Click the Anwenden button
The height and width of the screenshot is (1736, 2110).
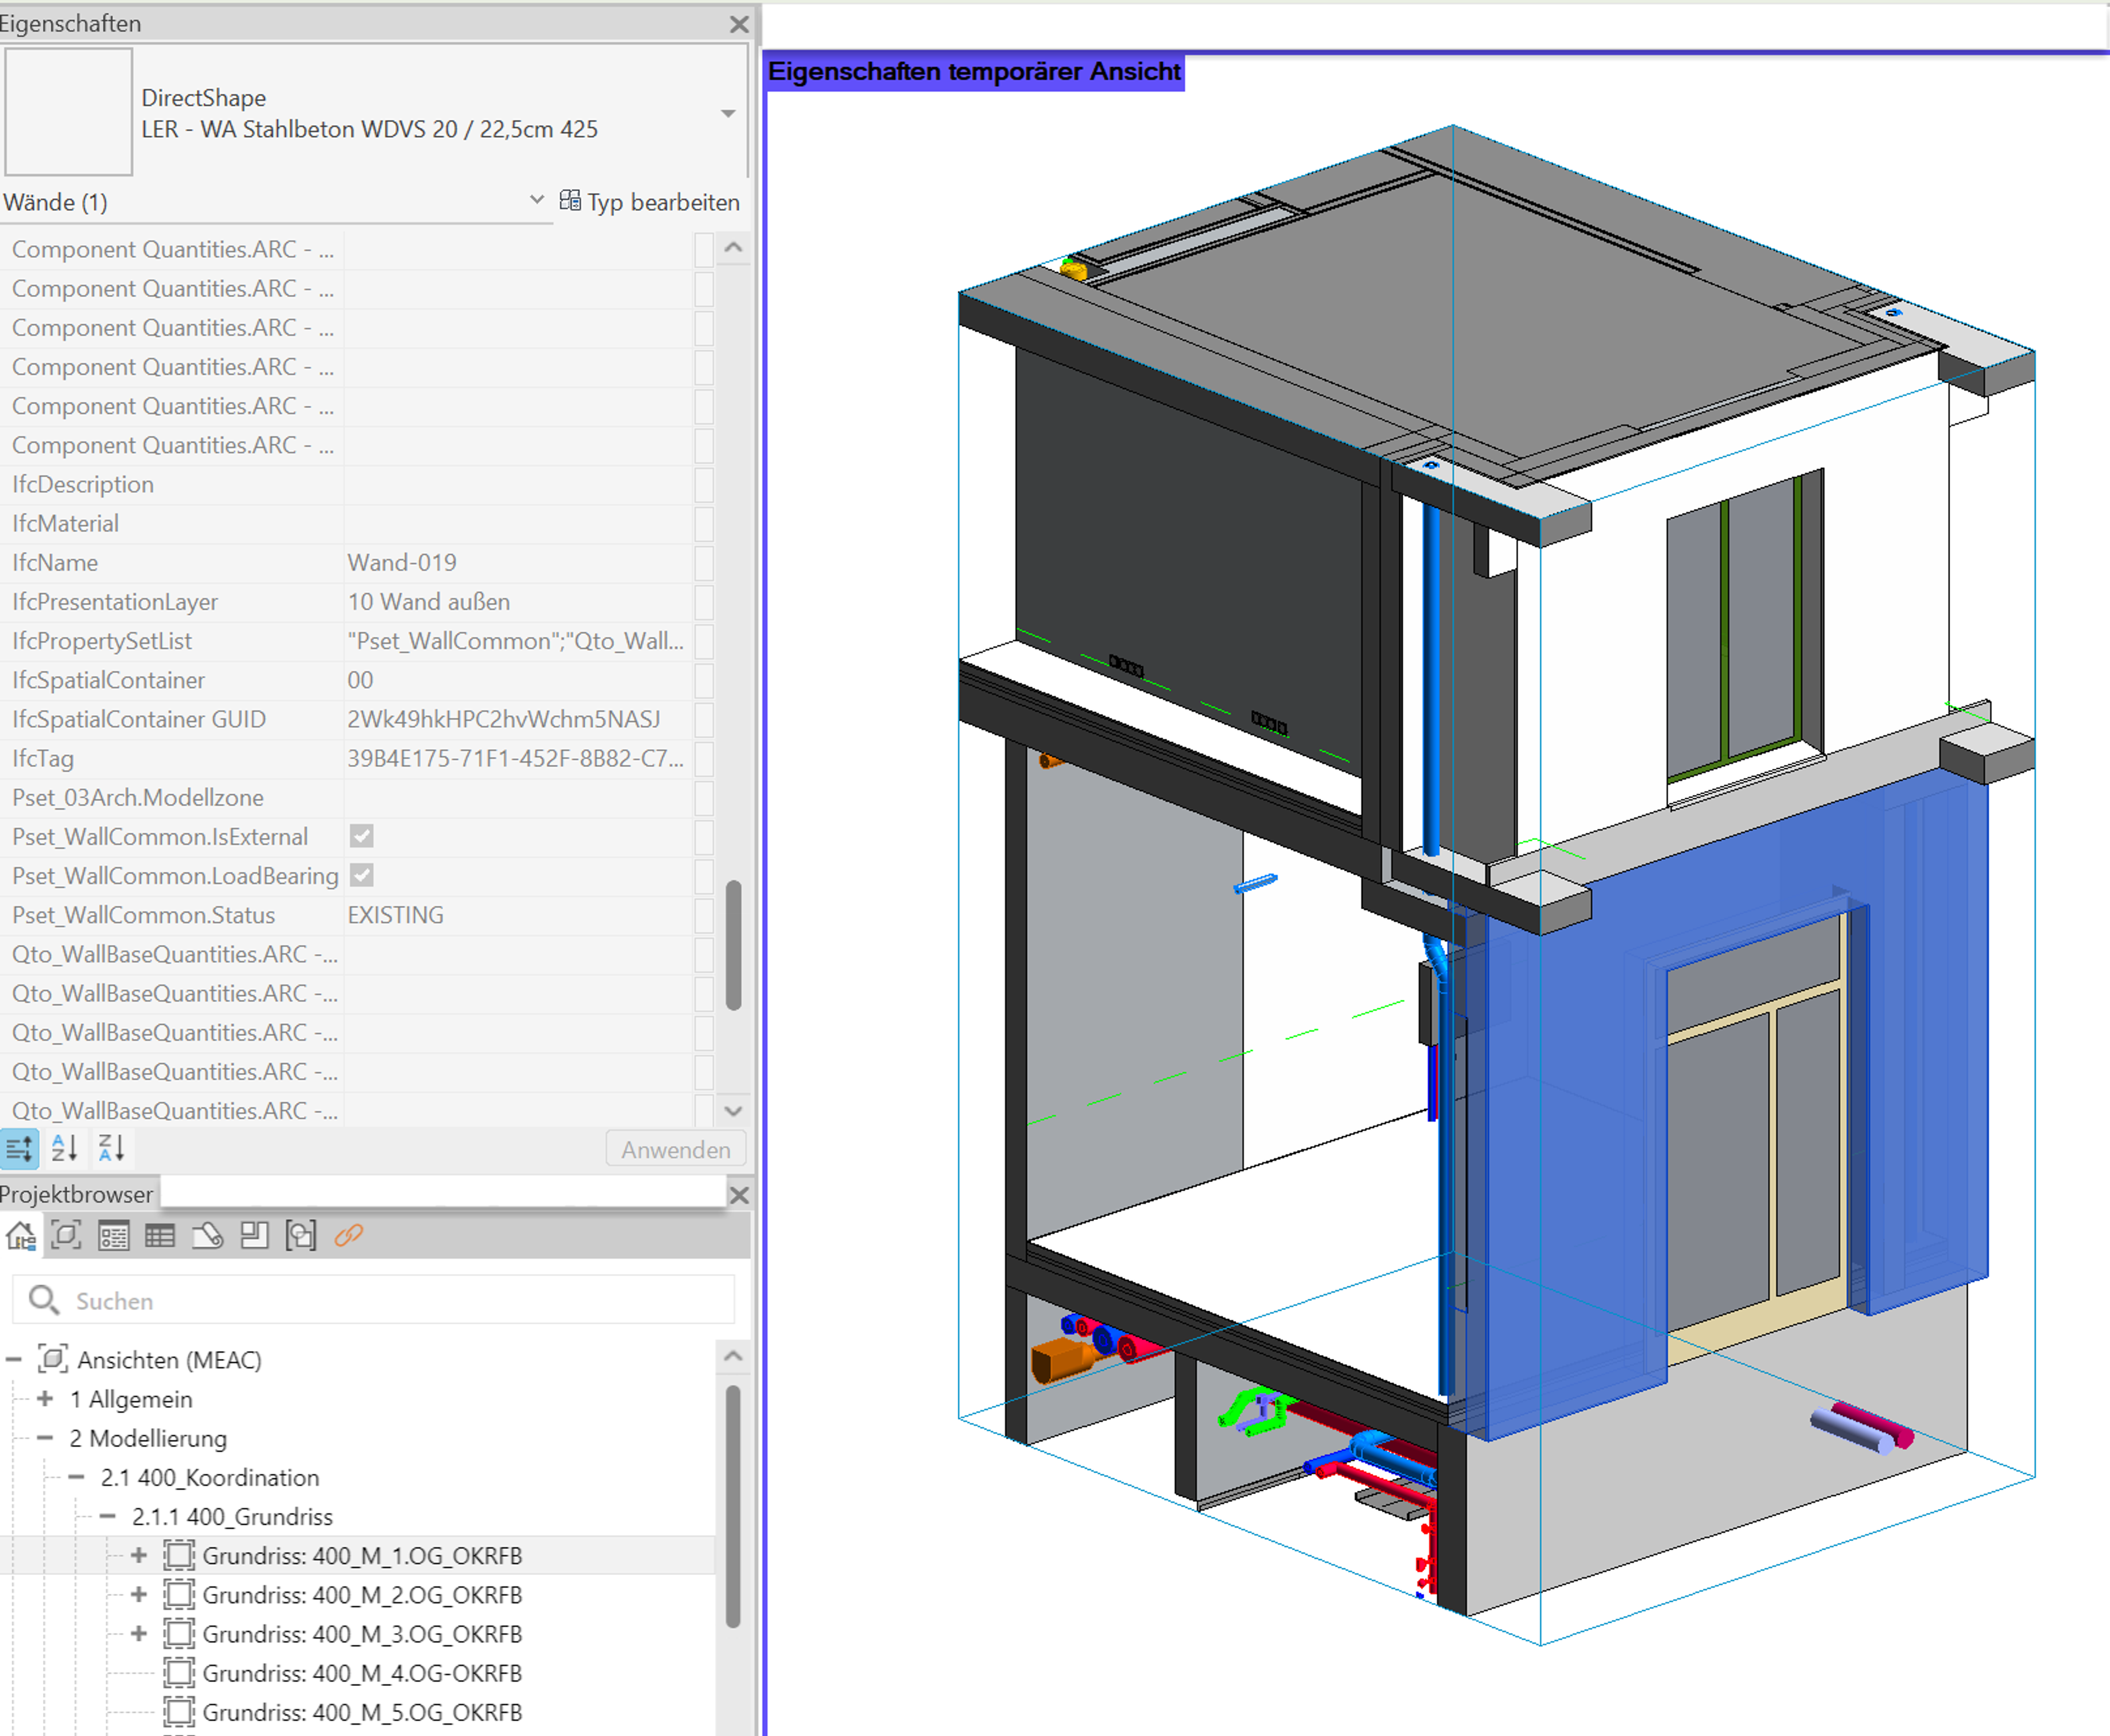pyautogui.click(x=676, y=1149)
